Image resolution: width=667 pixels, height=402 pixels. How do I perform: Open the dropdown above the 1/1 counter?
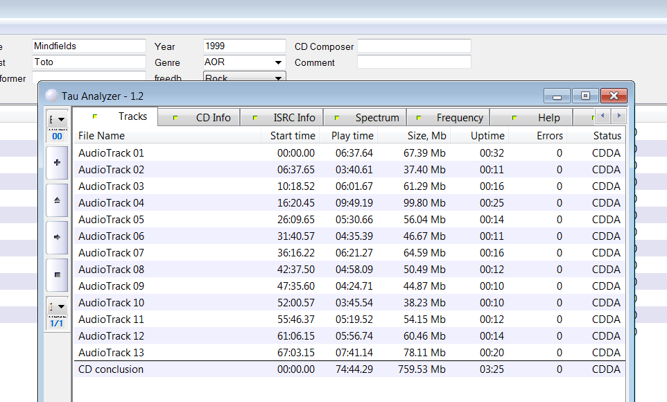57,307
